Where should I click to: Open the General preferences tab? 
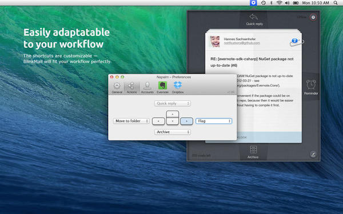pyautogui.click(x=117, y=87)
